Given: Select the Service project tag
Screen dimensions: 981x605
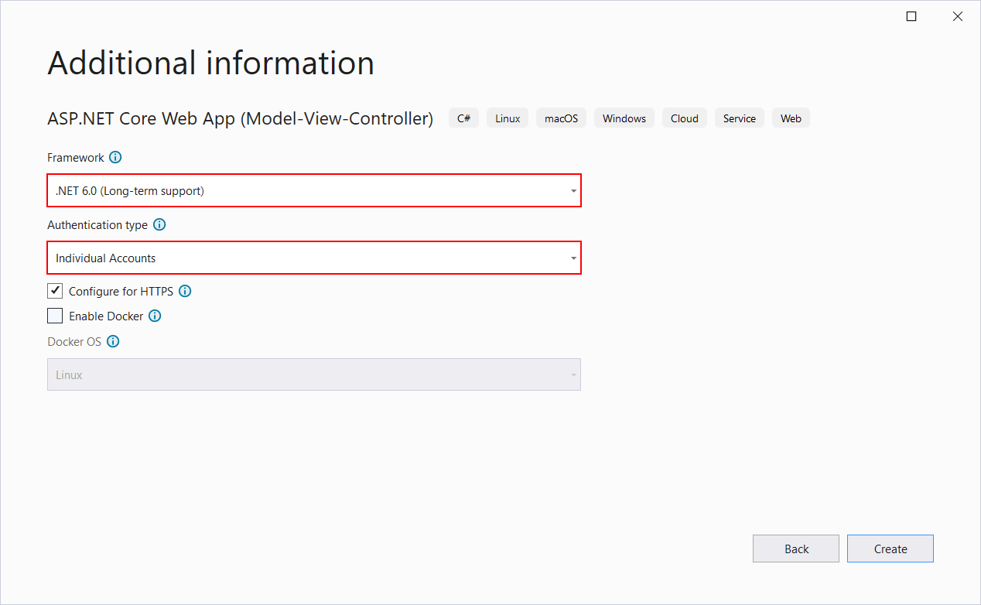Looking at the screenshot, I should click(x=739, y=118).
